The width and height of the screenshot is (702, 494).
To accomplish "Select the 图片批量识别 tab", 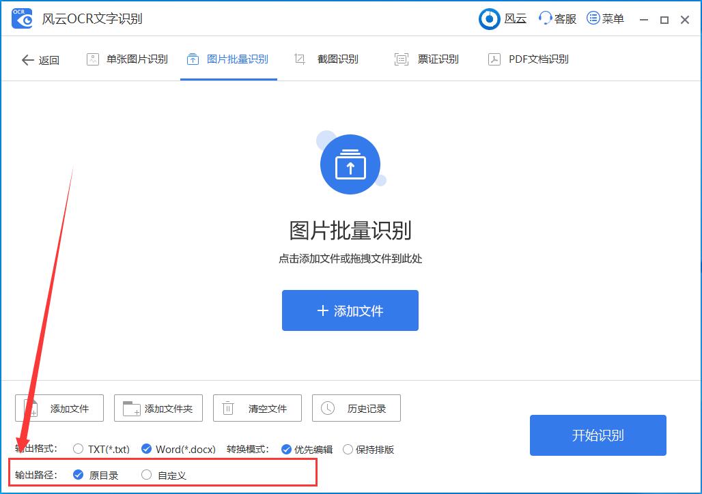I will pyautogui.click(x=228, y=59).
